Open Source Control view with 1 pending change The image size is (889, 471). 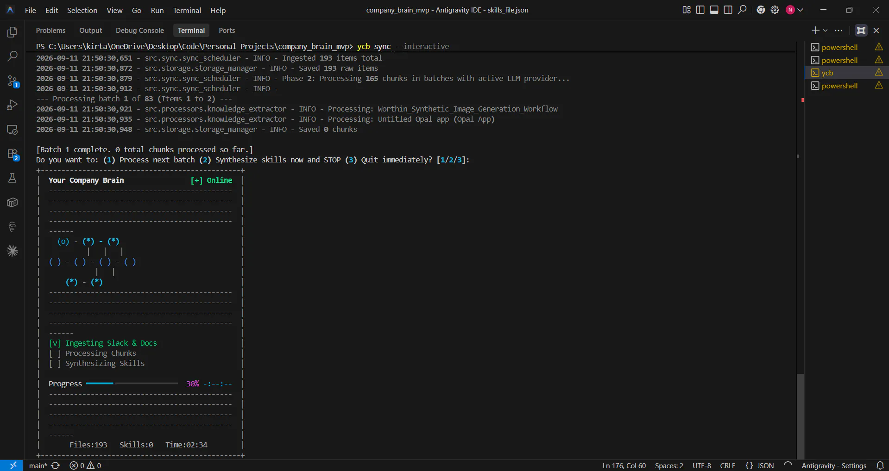point(13,81)
